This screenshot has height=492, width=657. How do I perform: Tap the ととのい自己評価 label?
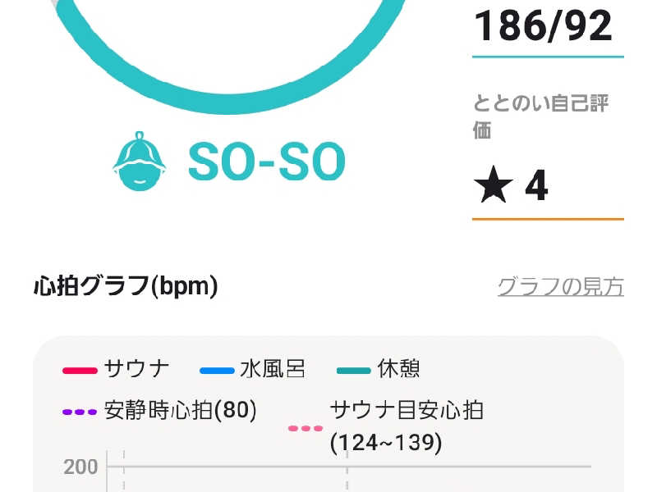(541, 116)
